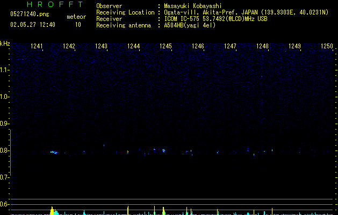Click the 1246 time axis label
The height and width of the screenshot is (215, 338).
click(x=198, y=46)
